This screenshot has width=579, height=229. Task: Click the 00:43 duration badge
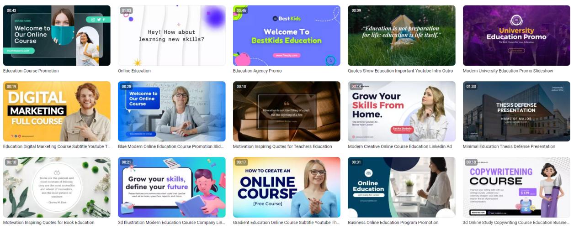11,10
